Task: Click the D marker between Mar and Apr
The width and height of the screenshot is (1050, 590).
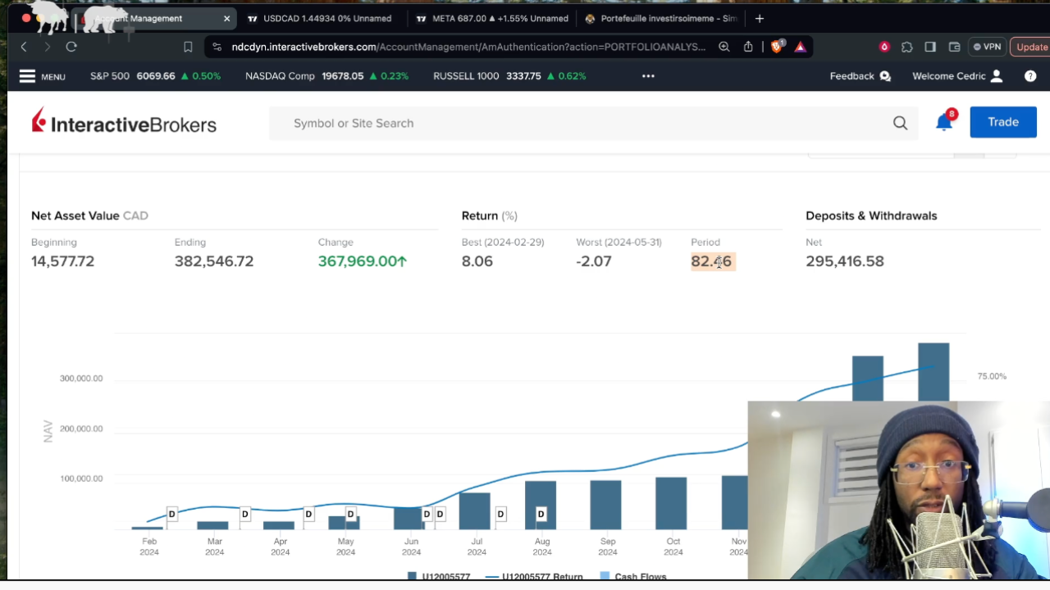Action: click(x=244, y=515)
